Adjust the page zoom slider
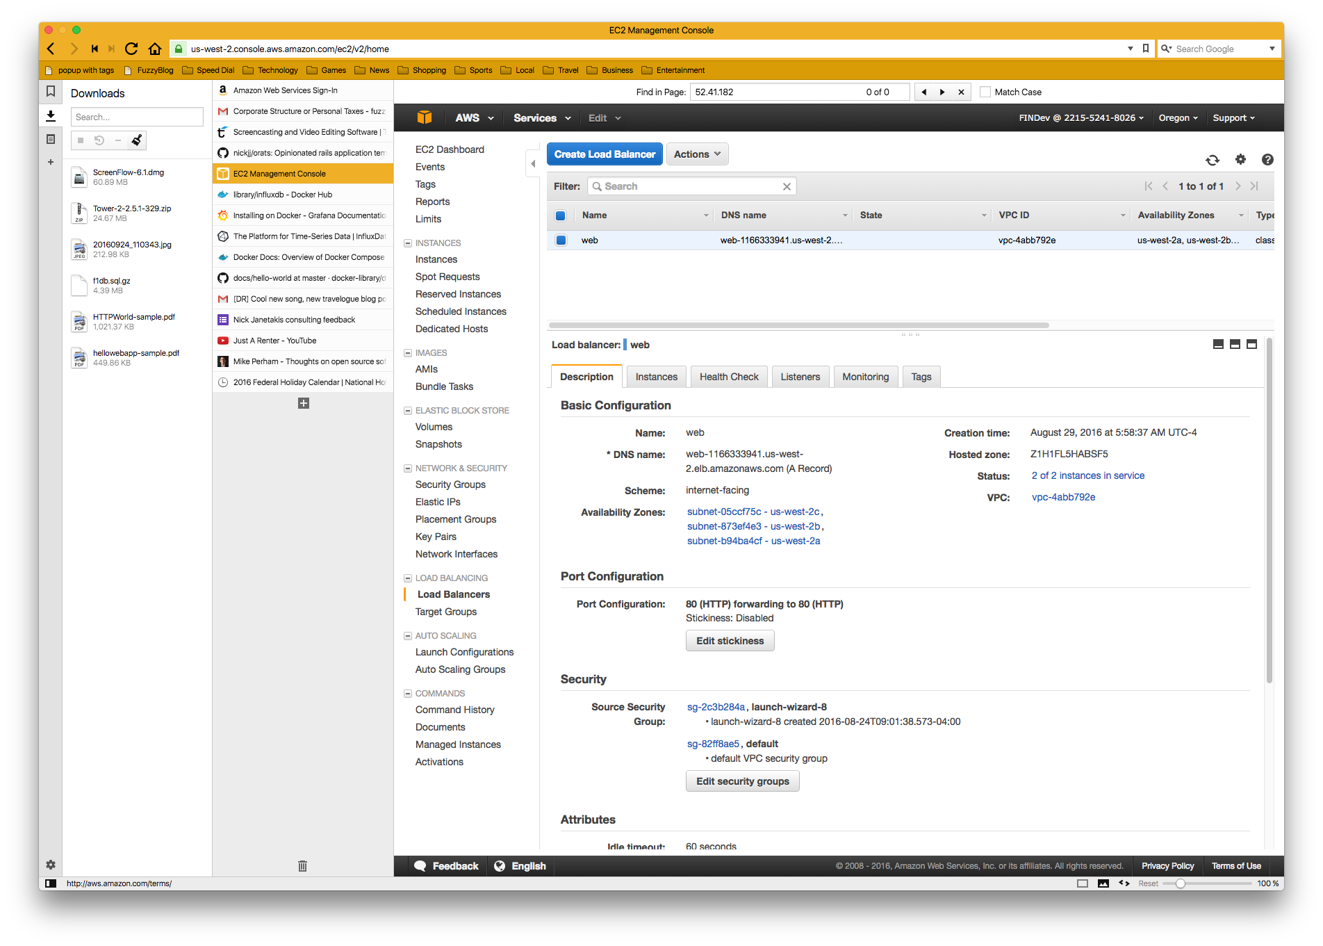The image size is (1323, 946). point(1180,883)
